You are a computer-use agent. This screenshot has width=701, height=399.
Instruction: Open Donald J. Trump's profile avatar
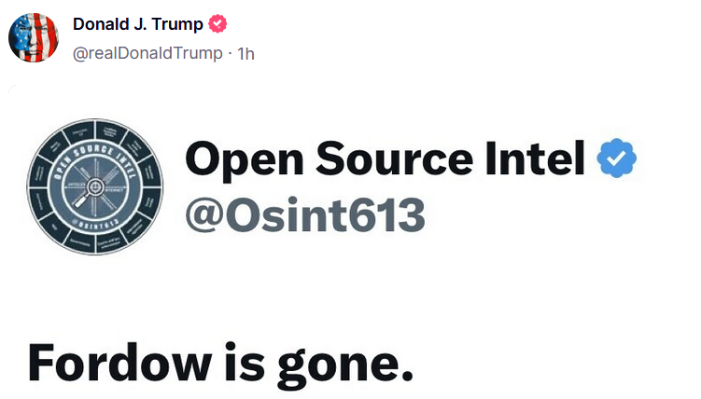[34, 37]
